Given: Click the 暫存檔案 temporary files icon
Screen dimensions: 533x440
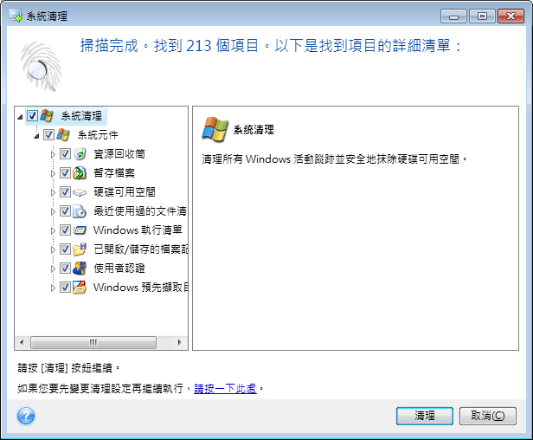Looking at the screenshot, I should pos(80,173).
